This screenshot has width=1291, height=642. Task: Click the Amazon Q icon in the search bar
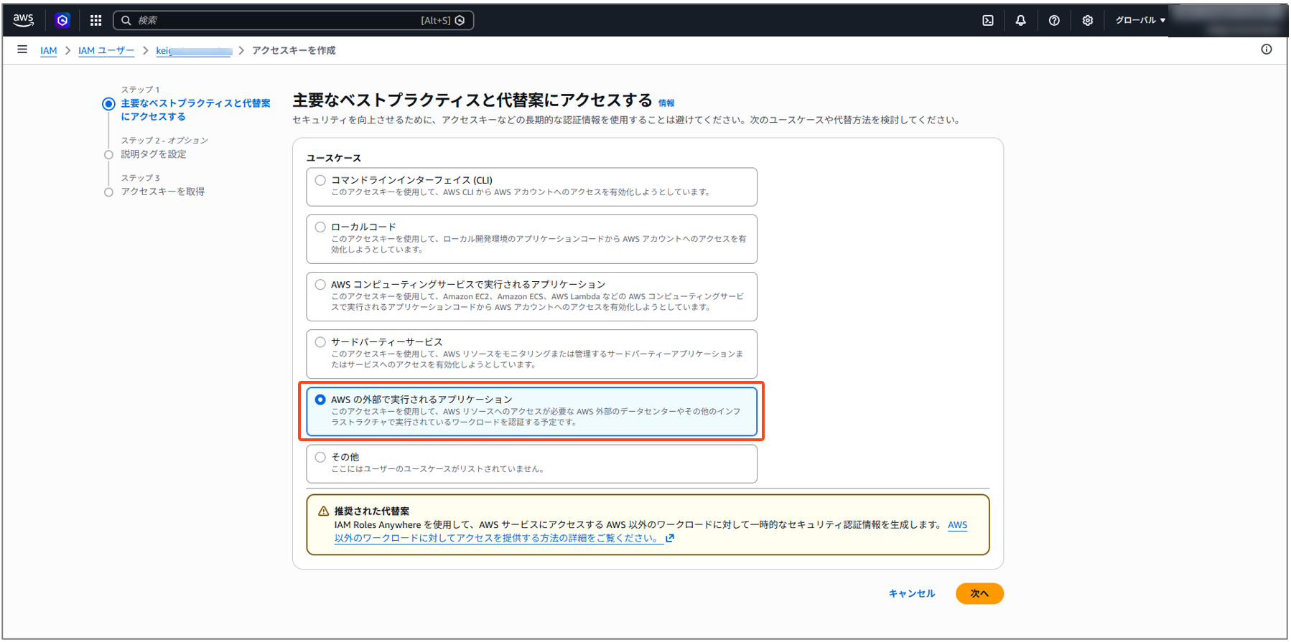coord(460,20)
